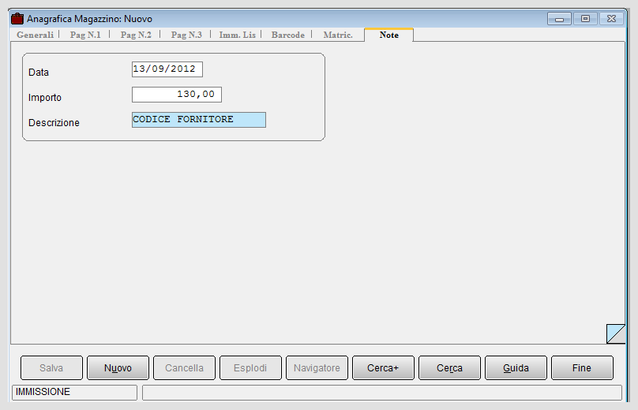
Task: Close the Anagrafica Magazzino window
Action: (x=611, y=19)
